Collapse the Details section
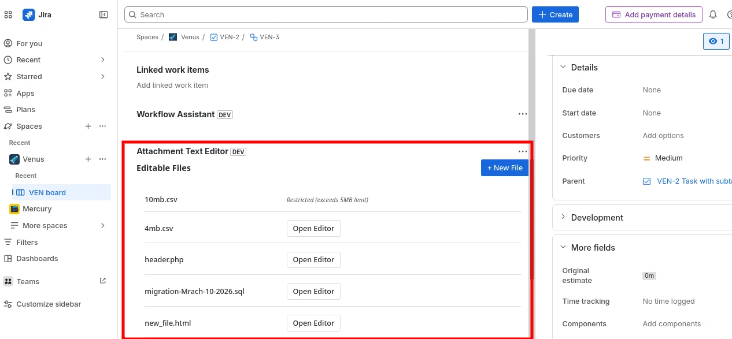The width and height of the screenshot is (732, 339). pyautogui.click(x=563, y=67)
